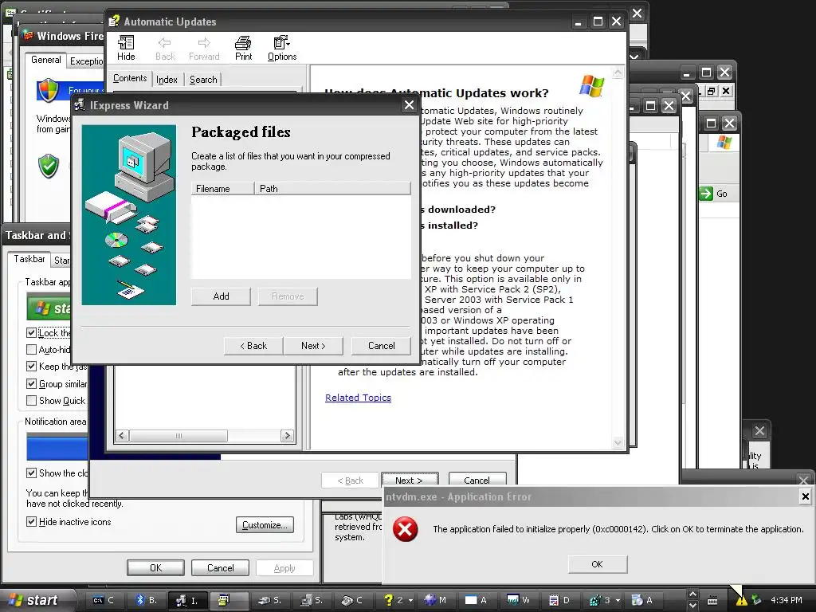Expand the help group taskbar button with question mark
Viewport: 816px width, 612px height.
(x=398, y=600)
